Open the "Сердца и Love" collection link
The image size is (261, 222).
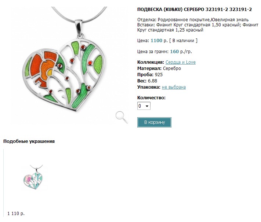[180, 62]
